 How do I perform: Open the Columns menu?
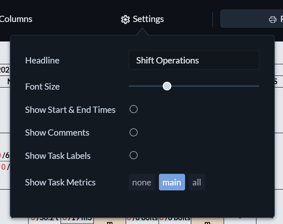(16, 19)
